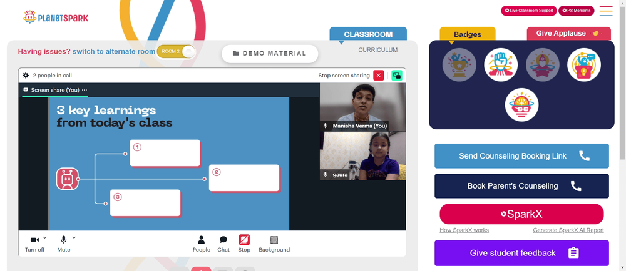Viewport: 626px width, 271px height.
Task: Open Background effects
Action: pos(274,244)
